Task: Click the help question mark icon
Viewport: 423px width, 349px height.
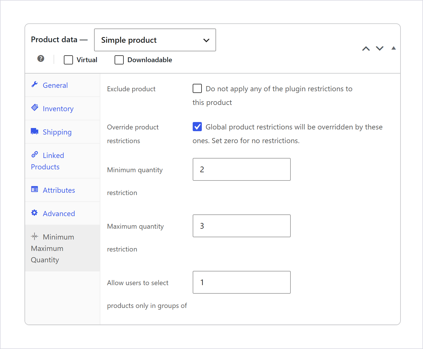Action: [x=41, y=58]
